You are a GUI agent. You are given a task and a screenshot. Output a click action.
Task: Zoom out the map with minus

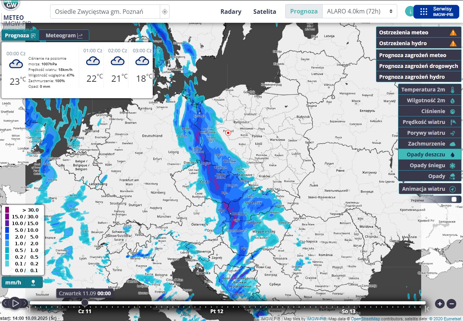[452, 303]
